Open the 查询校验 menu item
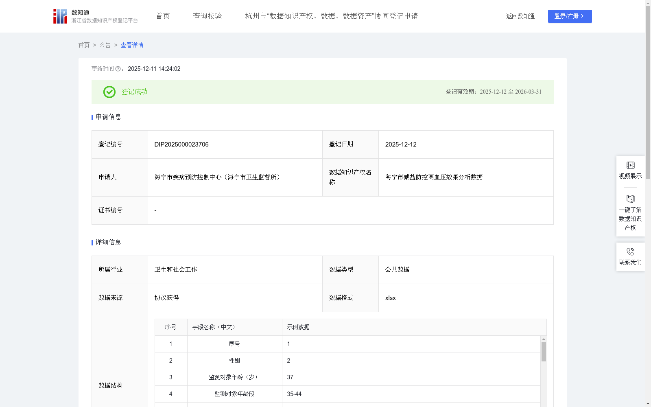 [208, 16]
